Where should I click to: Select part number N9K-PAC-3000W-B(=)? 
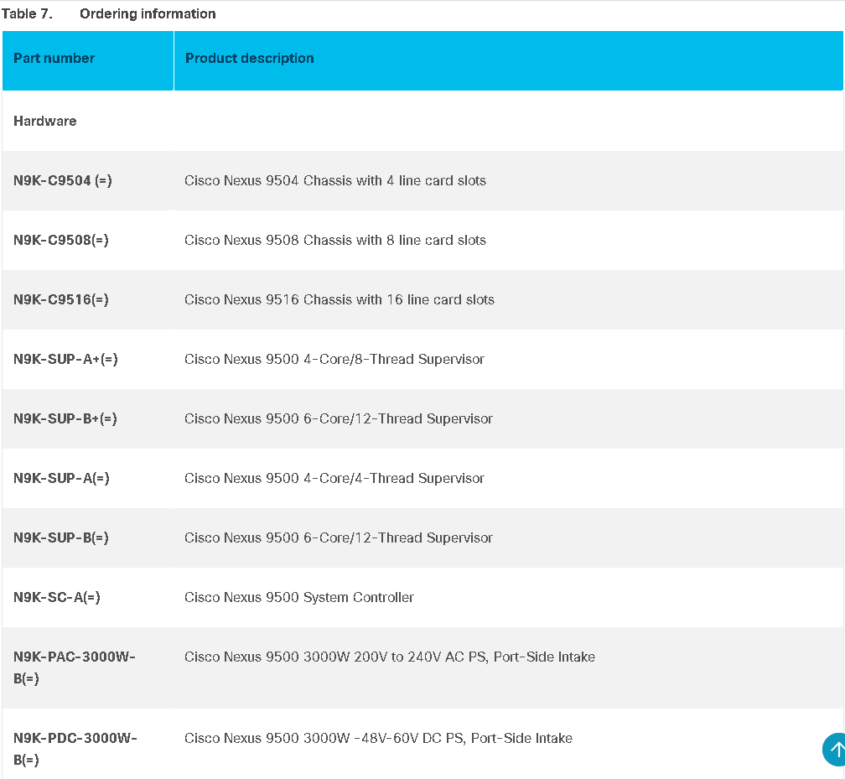point(75,667)
